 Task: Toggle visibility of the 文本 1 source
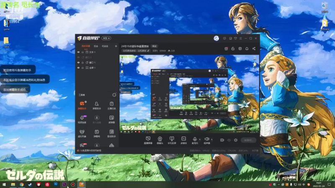coord(78,52)
